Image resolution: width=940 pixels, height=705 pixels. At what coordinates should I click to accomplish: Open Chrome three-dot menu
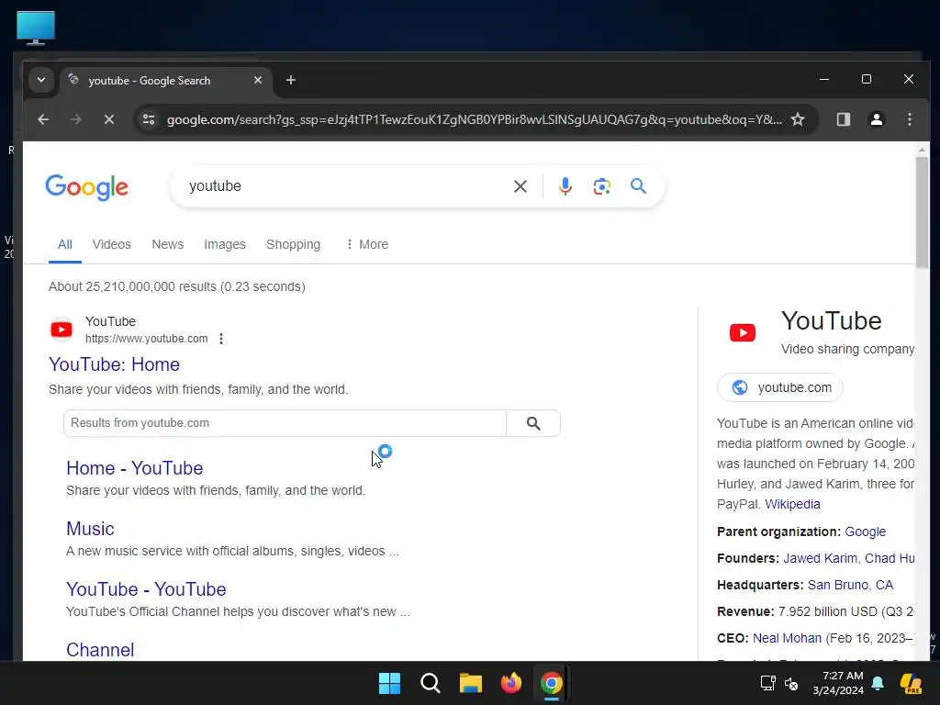(x=910, y=119)
